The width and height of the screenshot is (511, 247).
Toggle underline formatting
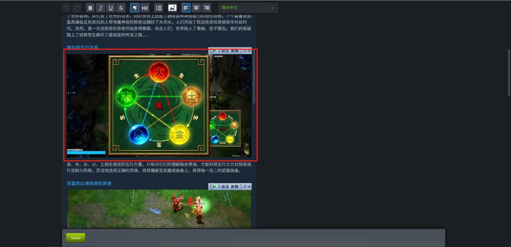tap(111, 8)
